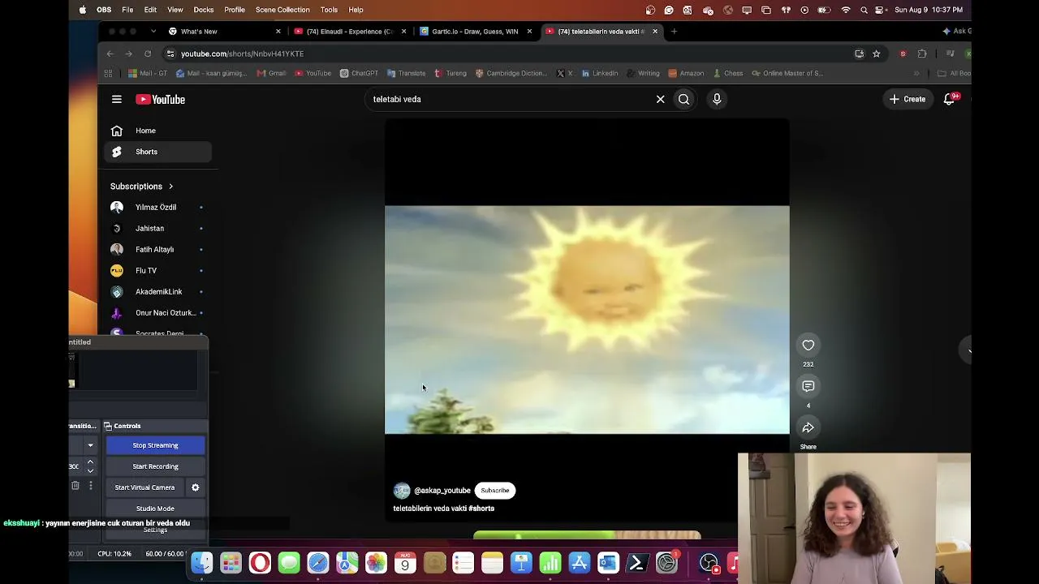The height and width of the screenshot is (584, 1039).
Task: Open the Calendar app in the Dock
Action: coord(405,562)
